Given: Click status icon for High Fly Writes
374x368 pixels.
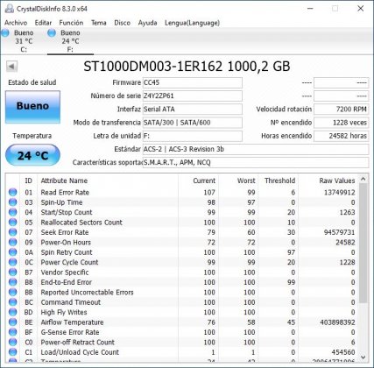Looking at the screenshot, I should [x=12, y=312].
